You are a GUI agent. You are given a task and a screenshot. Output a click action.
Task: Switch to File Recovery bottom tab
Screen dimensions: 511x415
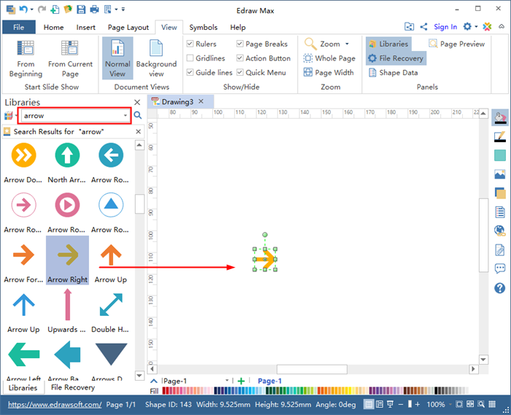(73, 387)
